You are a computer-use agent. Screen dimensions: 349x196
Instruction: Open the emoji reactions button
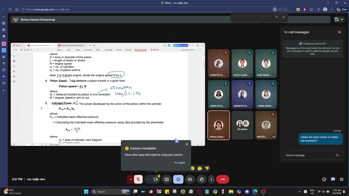178,179
